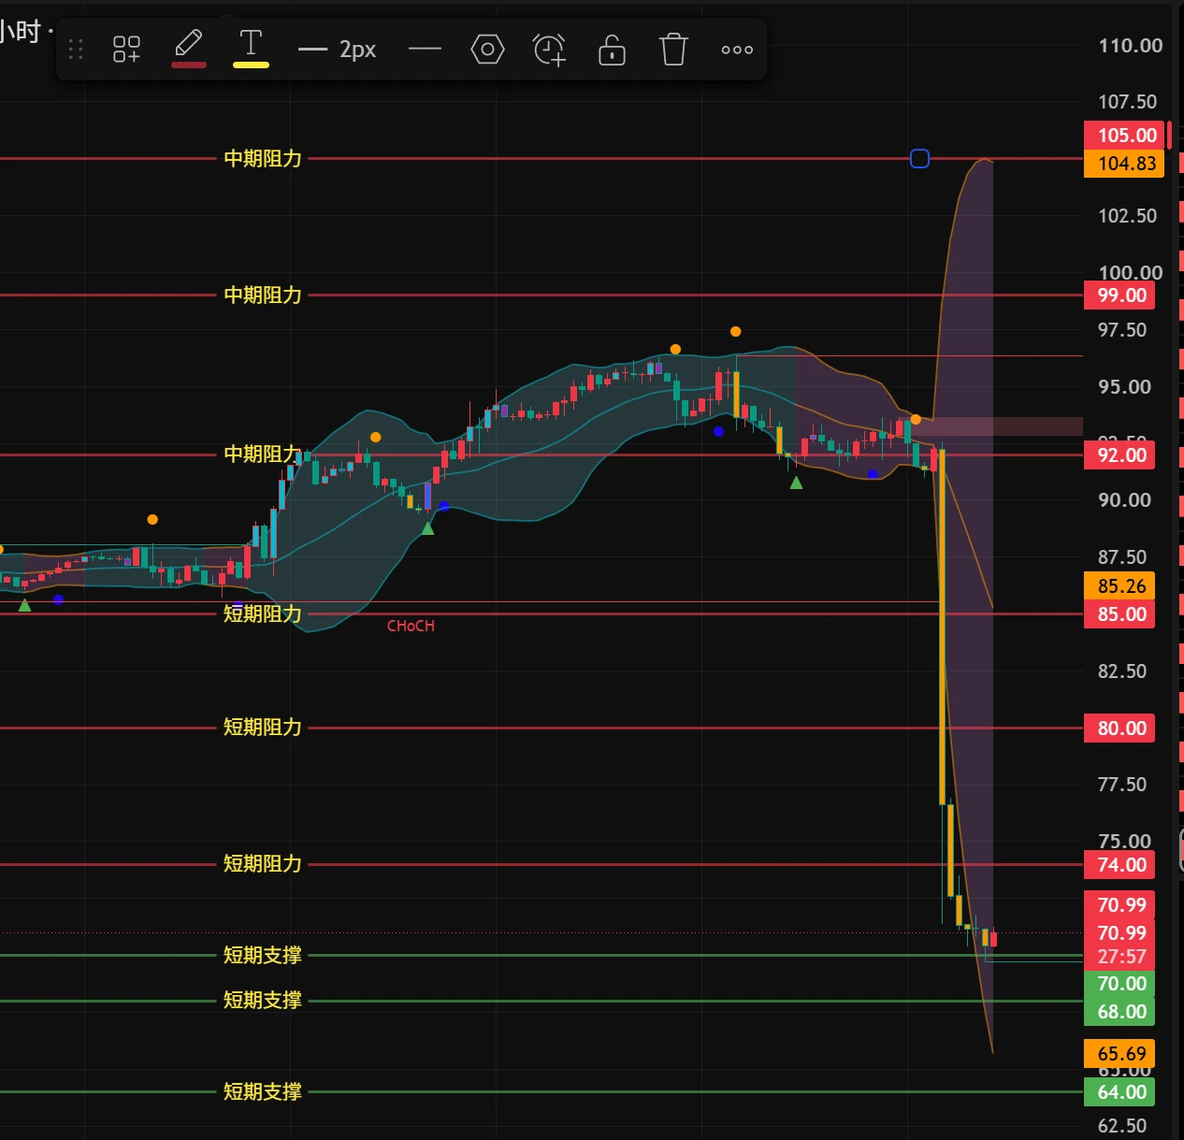Screen dimensions: 1184x1140
Task: Click the red 99.00 price tag
Action: [1119, 296]
